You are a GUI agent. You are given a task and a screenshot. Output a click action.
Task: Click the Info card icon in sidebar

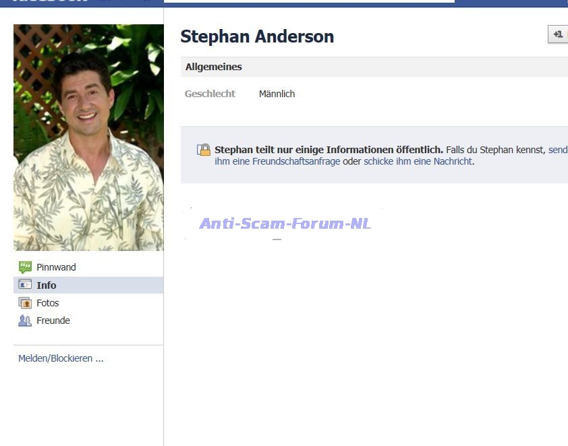(25, 285)
